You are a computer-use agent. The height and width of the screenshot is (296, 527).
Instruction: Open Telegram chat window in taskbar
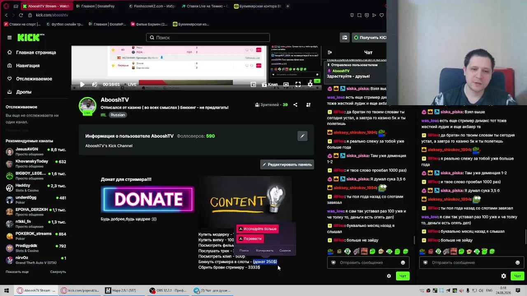[212, 291]
